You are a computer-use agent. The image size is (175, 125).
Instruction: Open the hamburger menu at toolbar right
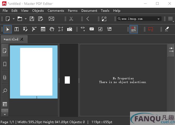tap(170, 19)
